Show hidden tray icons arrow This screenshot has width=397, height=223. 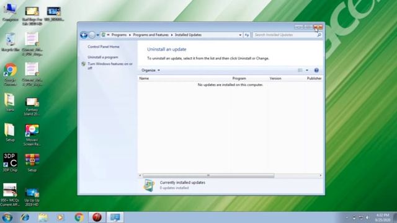point(347,217)
